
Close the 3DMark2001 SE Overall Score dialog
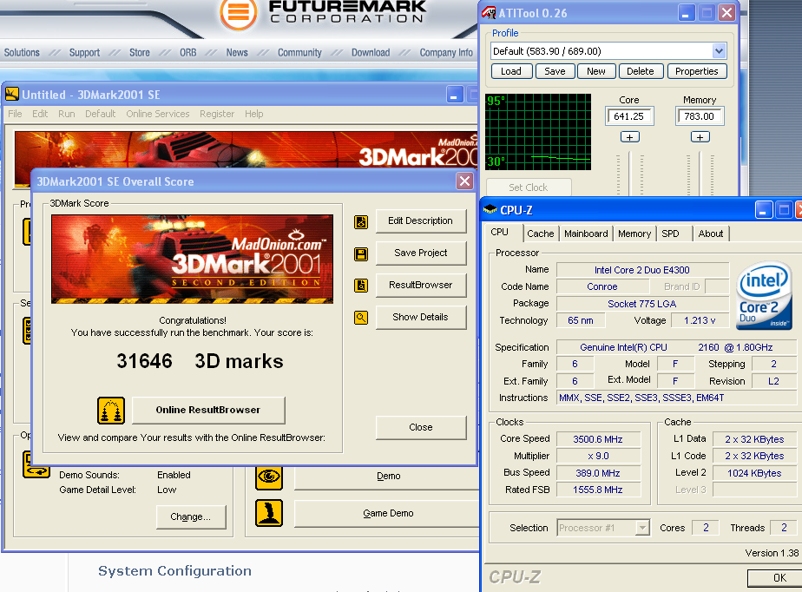[464, 181]
